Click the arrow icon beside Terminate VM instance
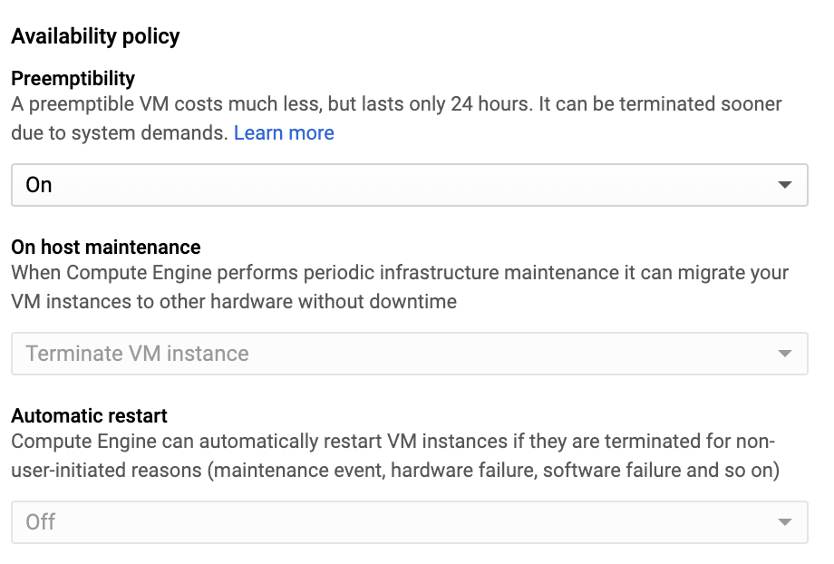This screenshot has height=564, width=834. 785,354
